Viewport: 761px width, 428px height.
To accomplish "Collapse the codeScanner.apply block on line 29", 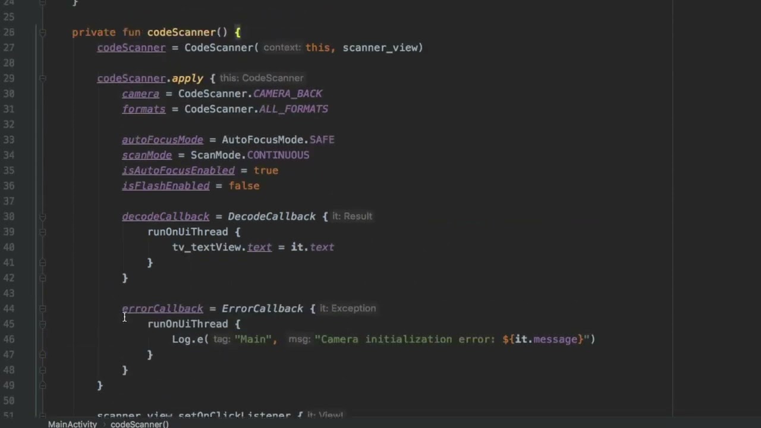I will 42,78.
